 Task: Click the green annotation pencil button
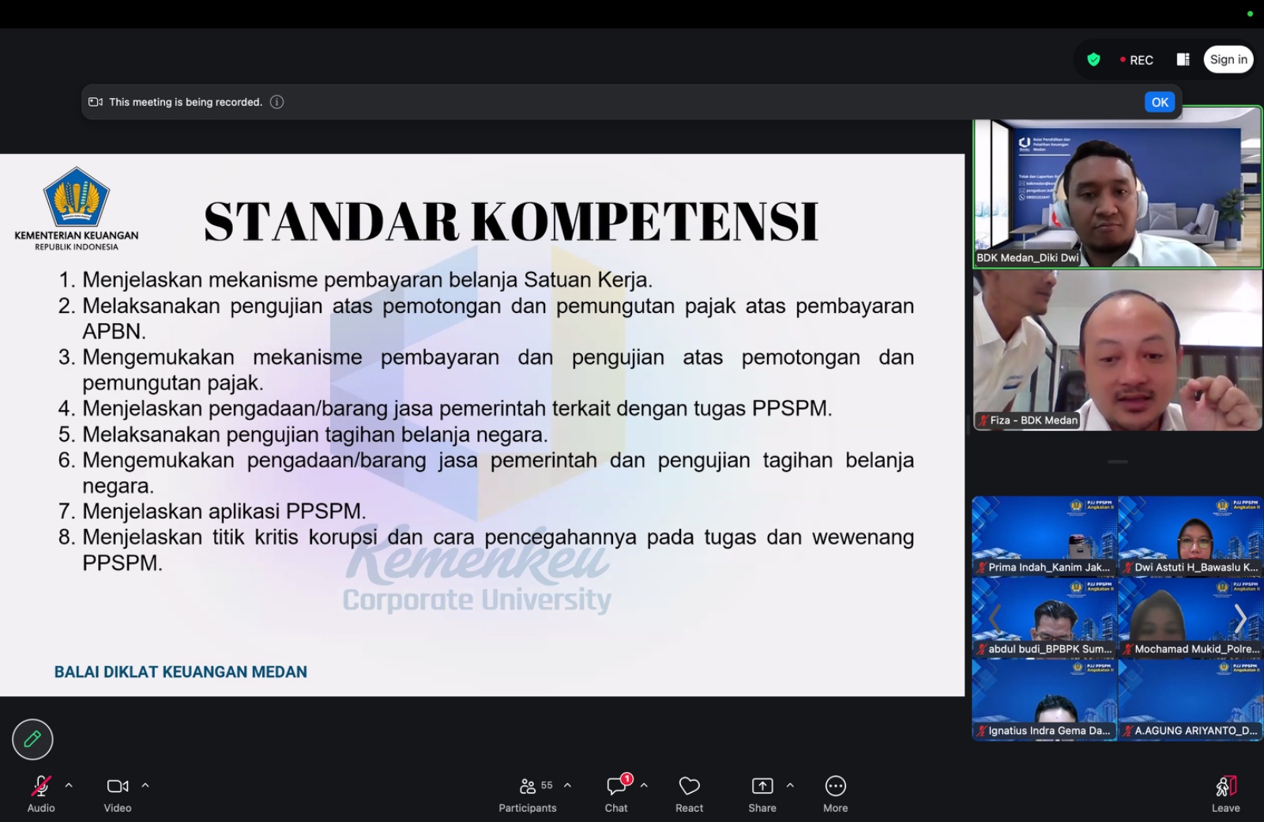pos(32,739)
